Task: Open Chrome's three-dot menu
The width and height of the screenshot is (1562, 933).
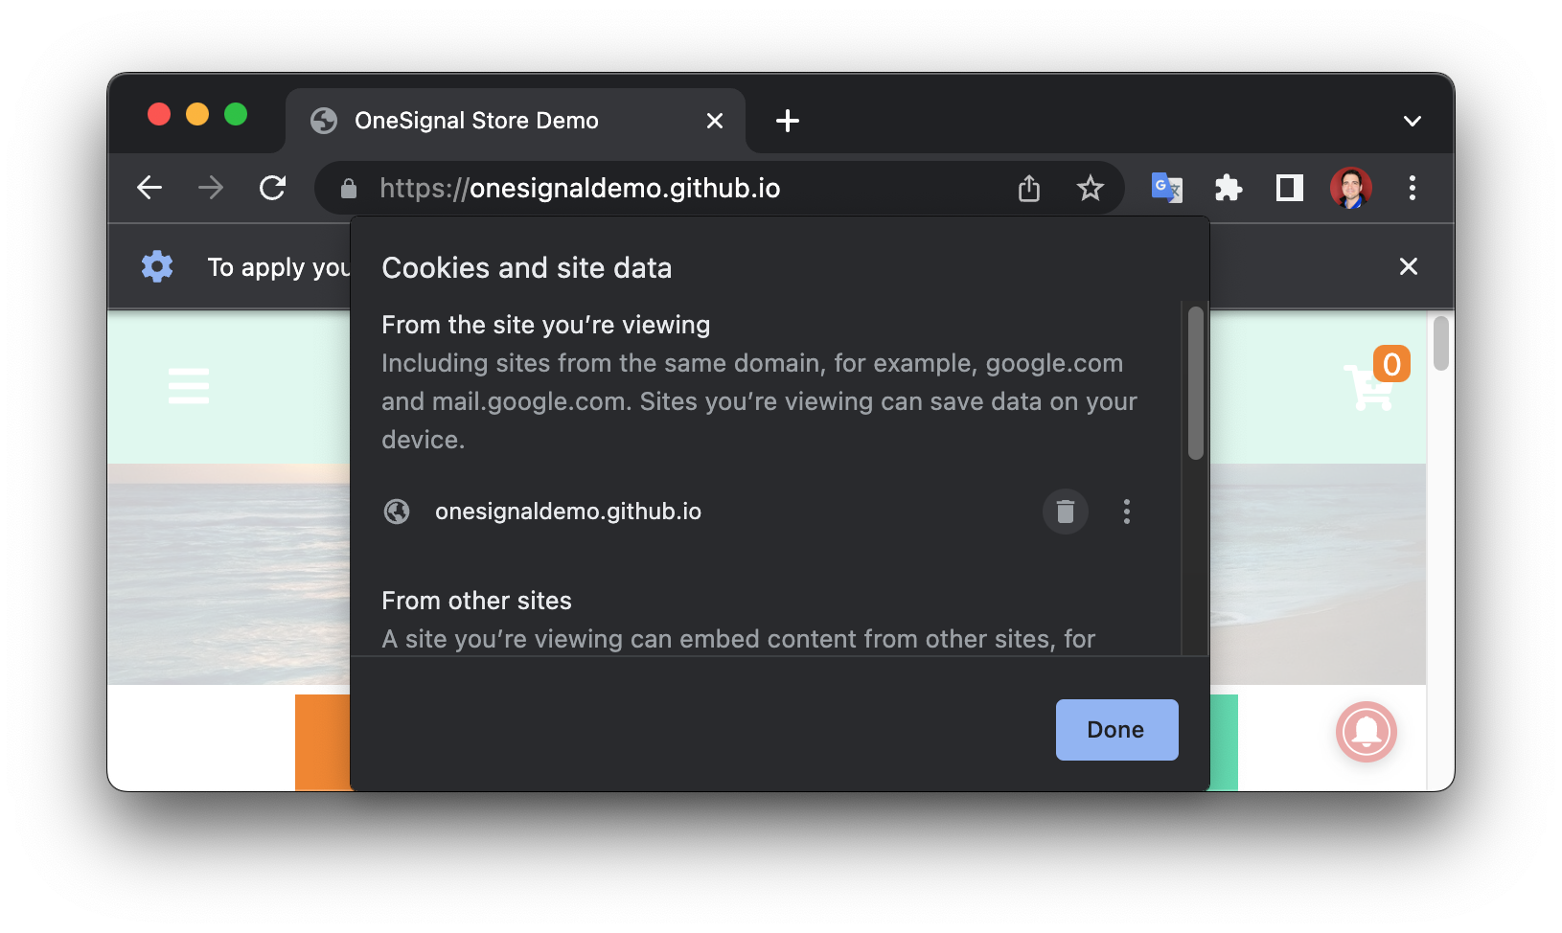Action: (x=1412, y=188)
